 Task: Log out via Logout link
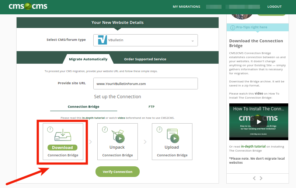pos(274,7)
